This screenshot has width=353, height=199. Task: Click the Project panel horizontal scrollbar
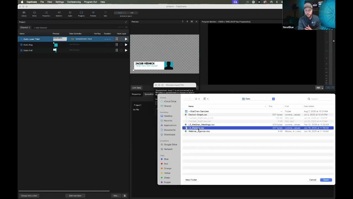(x=64, y=191)
